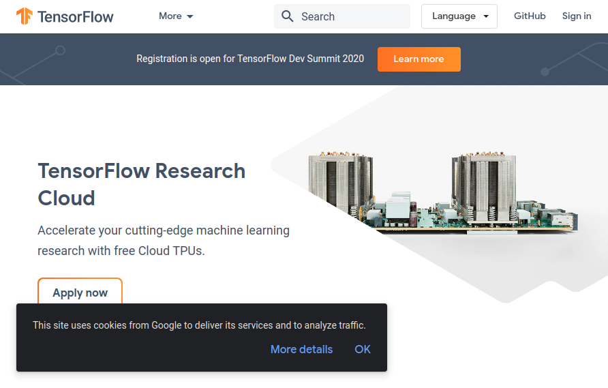Click the TensorFlow wordmark text
608x388 pixels.
pos(75,16)
